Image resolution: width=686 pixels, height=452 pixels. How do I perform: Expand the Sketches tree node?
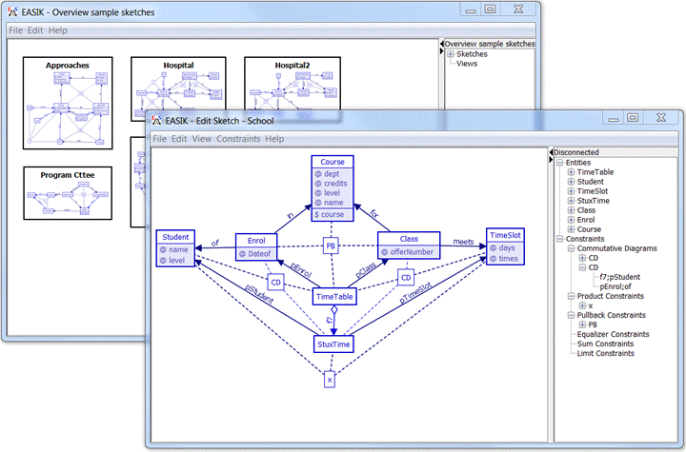[x=451, y=54]
